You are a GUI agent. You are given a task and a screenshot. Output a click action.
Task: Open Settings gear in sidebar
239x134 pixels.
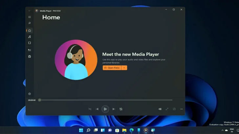(30, 94)
